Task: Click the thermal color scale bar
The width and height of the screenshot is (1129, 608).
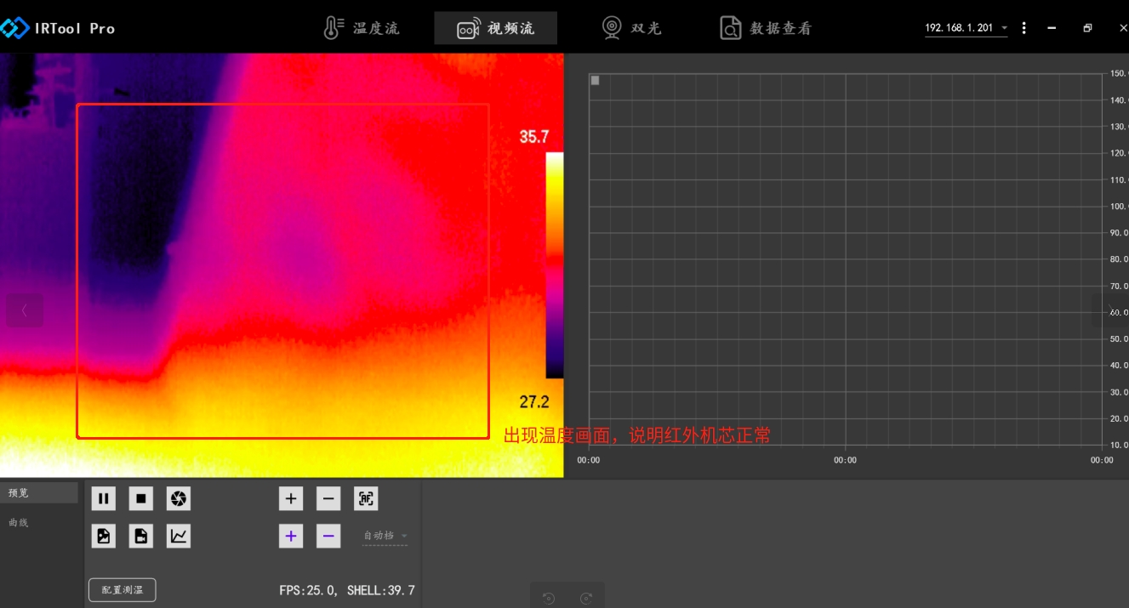Action: point(554,265)
